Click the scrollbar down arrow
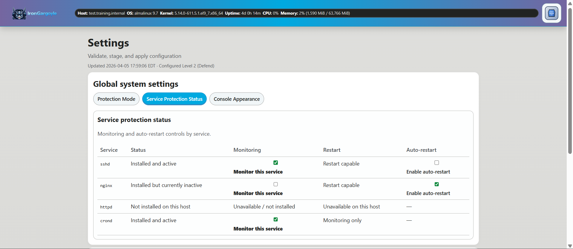This screenshot has height=249, width=573. pos(570,246)
